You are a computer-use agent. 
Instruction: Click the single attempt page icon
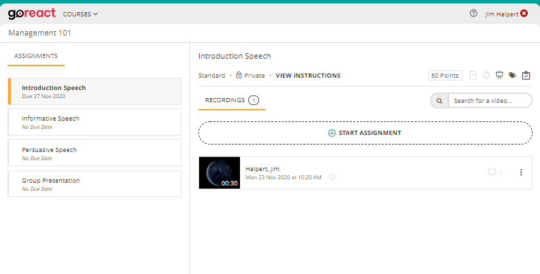pyautogui.click(x=473, y=76)
